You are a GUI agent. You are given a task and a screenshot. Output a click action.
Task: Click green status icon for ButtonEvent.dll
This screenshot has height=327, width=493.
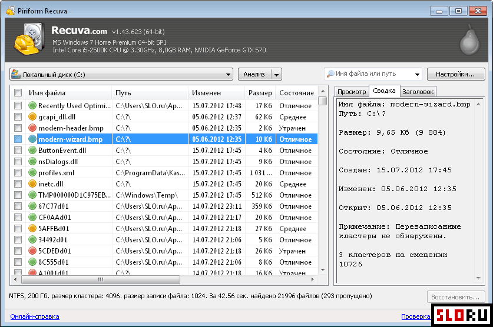point(32,151)
